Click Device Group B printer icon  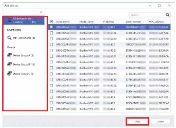point(9,64)
